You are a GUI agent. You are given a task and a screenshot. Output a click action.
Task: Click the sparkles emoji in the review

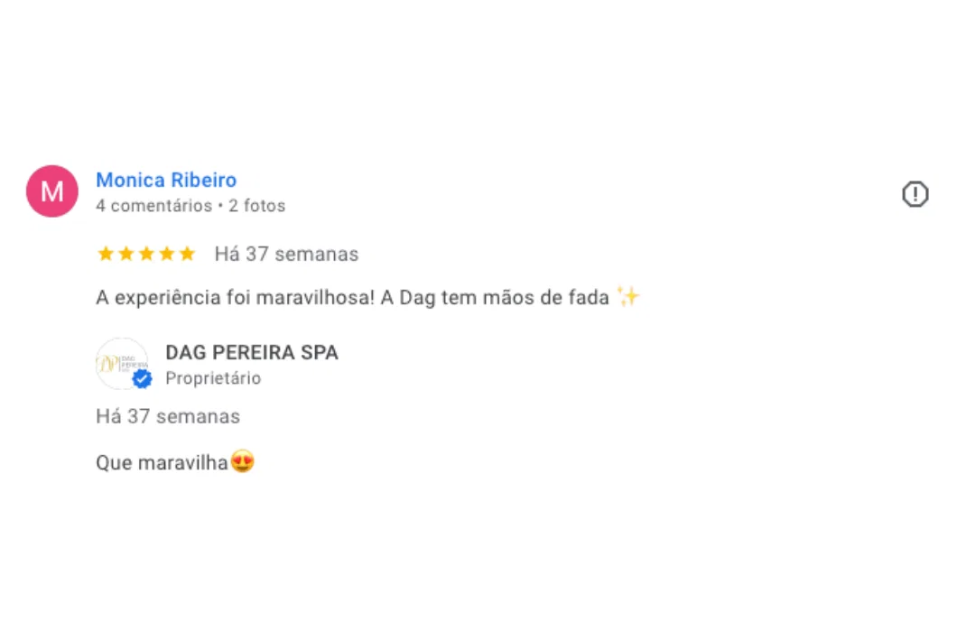[627, 296]
